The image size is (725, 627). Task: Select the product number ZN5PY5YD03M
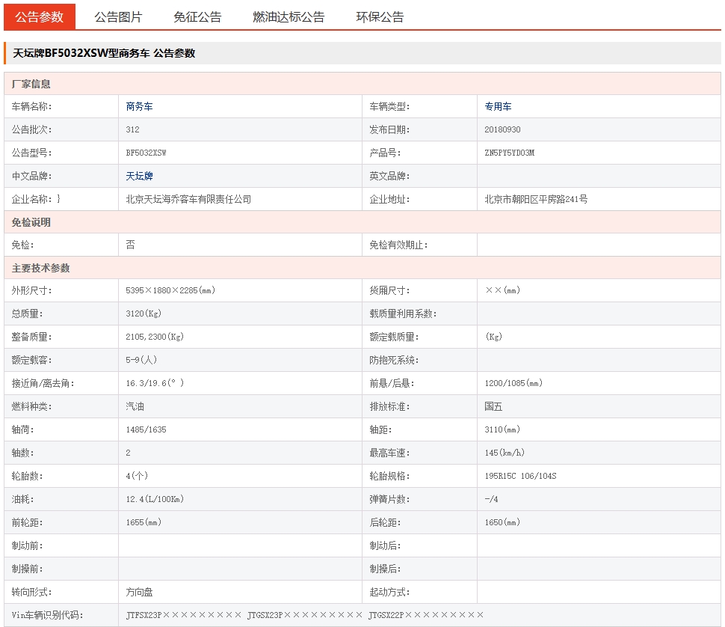pyautogui.click(x=509, y=153)
